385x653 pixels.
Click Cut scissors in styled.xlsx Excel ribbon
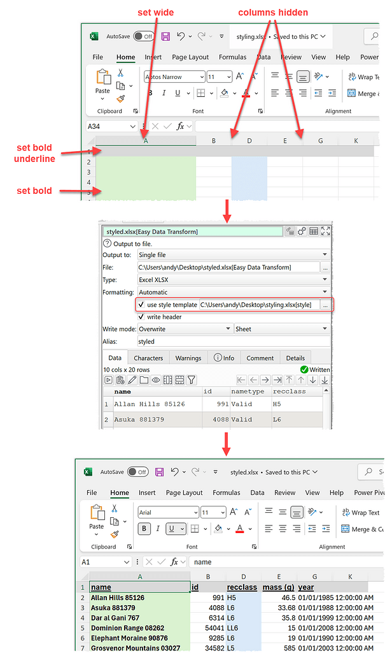pos(115,508)
